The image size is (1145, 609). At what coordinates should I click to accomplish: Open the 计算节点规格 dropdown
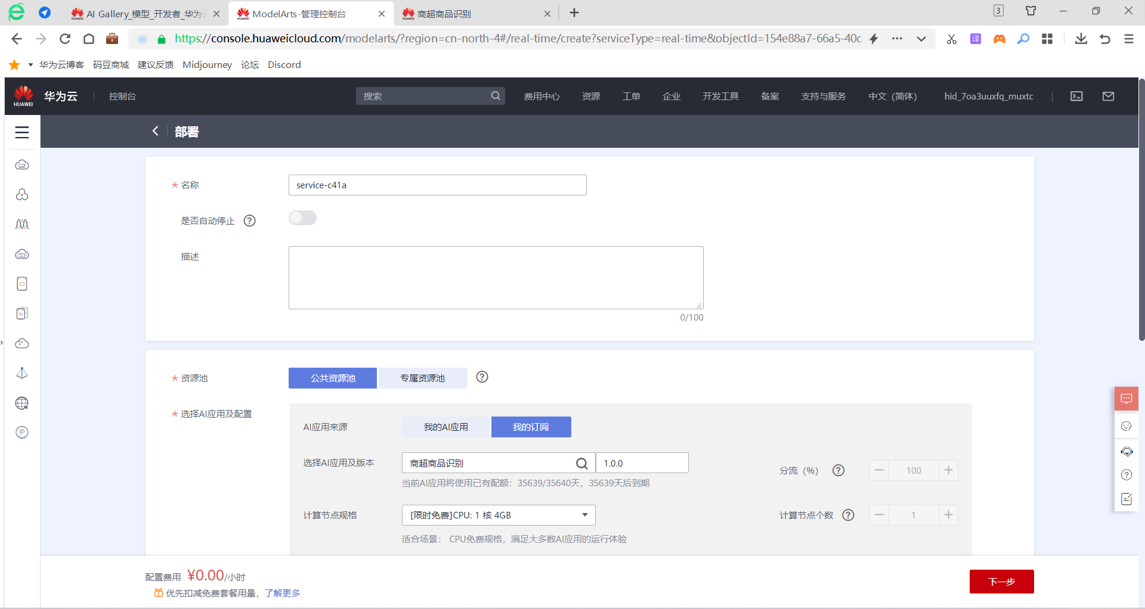(499, 515)
